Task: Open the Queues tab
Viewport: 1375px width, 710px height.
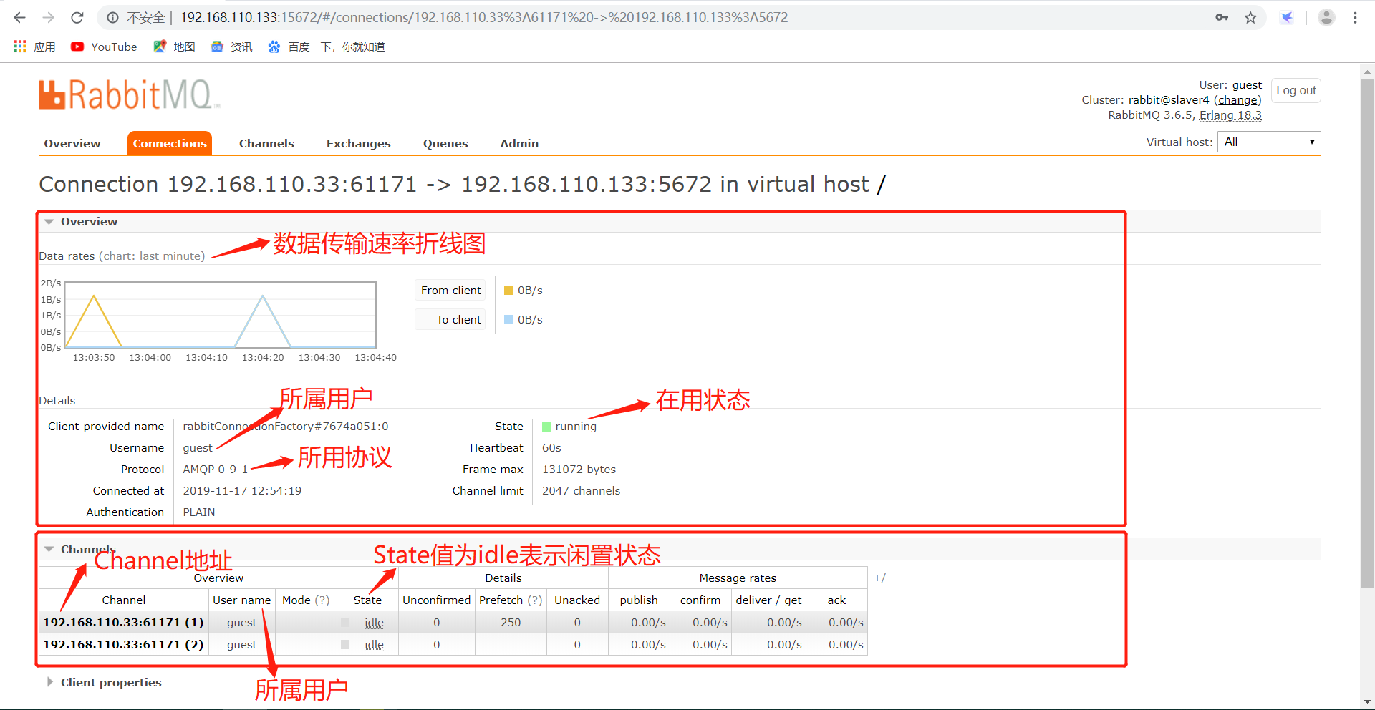Action: point(445,143)
